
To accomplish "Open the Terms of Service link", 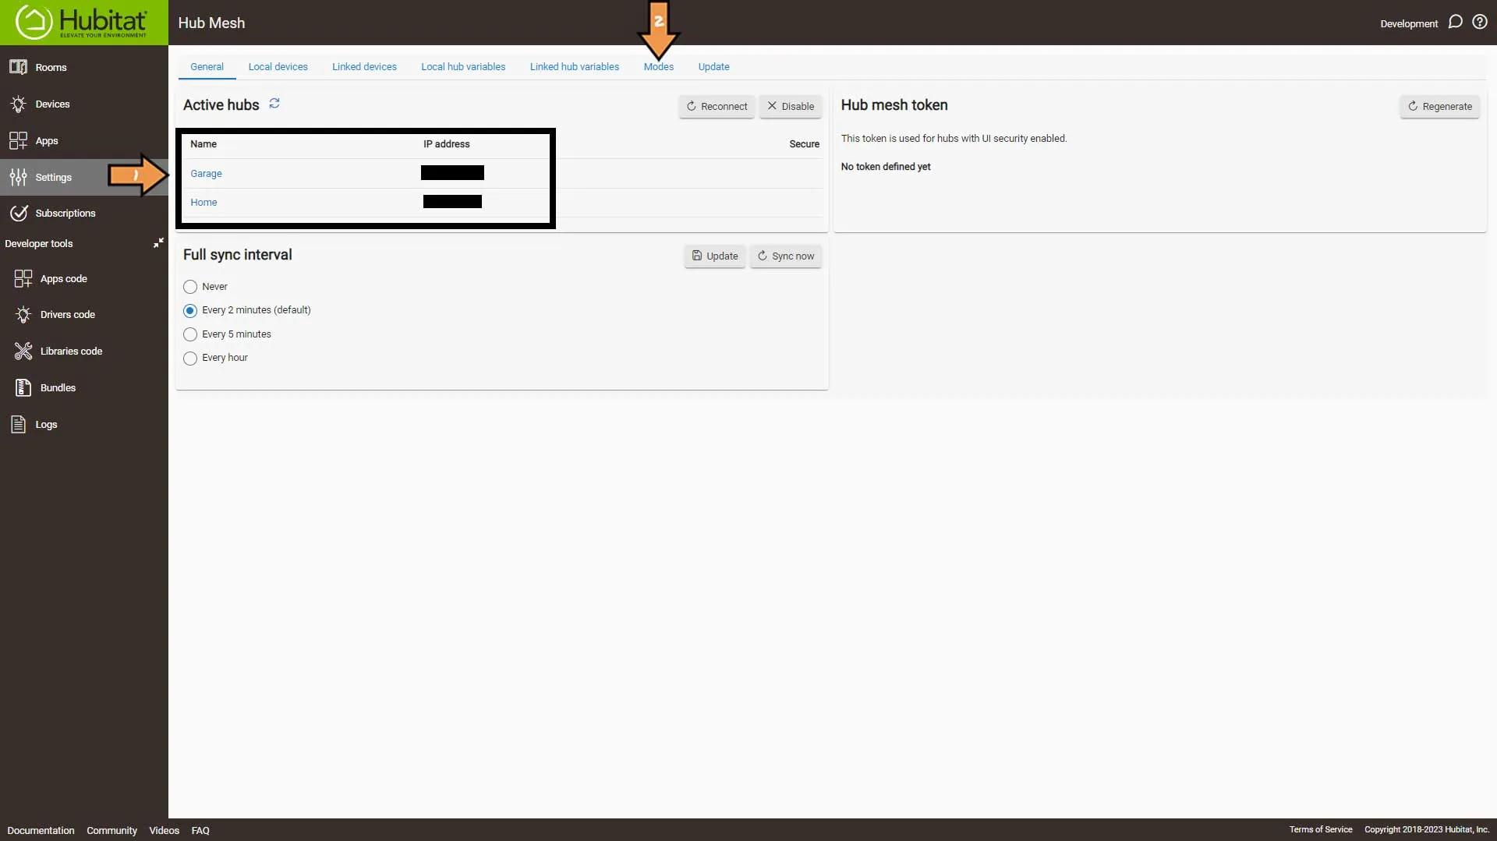I will (x=1320, y=829).
